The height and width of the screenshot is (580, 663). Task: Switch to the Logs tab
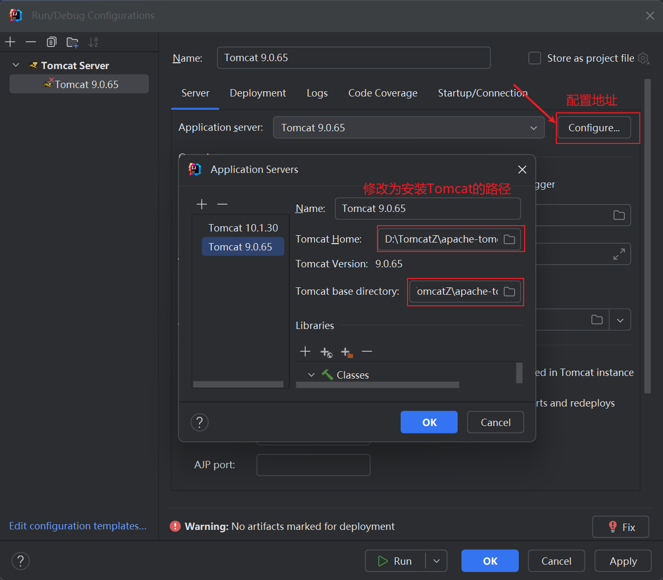coord(317,93)
